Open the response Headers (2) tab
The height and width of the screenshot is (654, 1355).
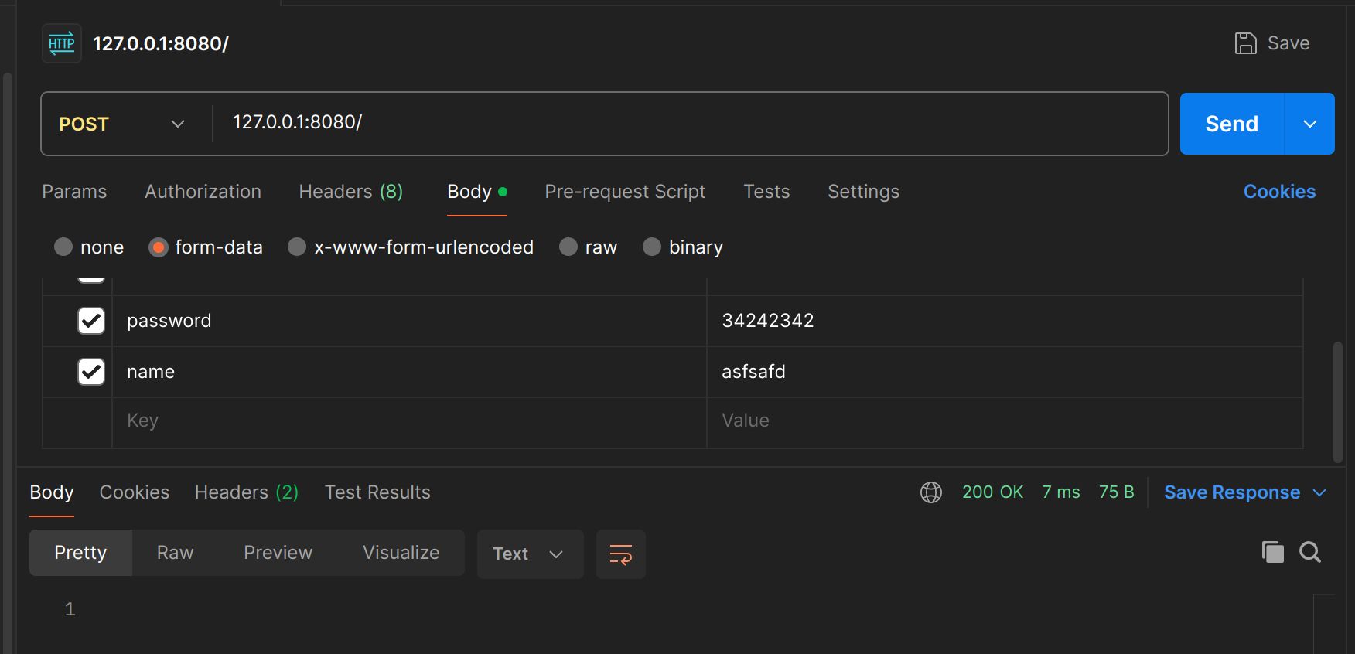tap(246, 492)
